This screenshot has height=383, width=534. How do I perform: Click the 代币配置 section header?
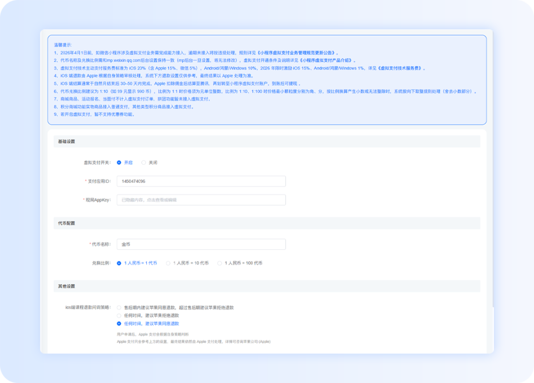(x=66, y=223)
